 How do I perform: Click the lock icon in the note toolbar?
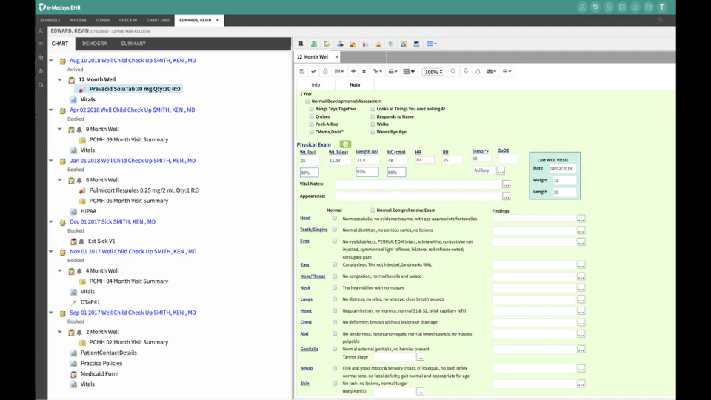coord(325,71)
